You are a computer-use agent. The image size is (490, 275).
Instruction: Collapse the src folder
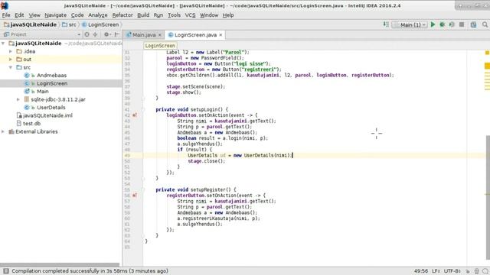[11, 67]
